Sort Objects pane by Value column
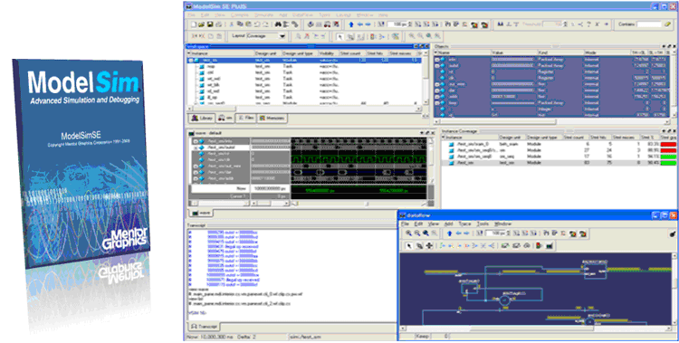 tap(514, 52)
